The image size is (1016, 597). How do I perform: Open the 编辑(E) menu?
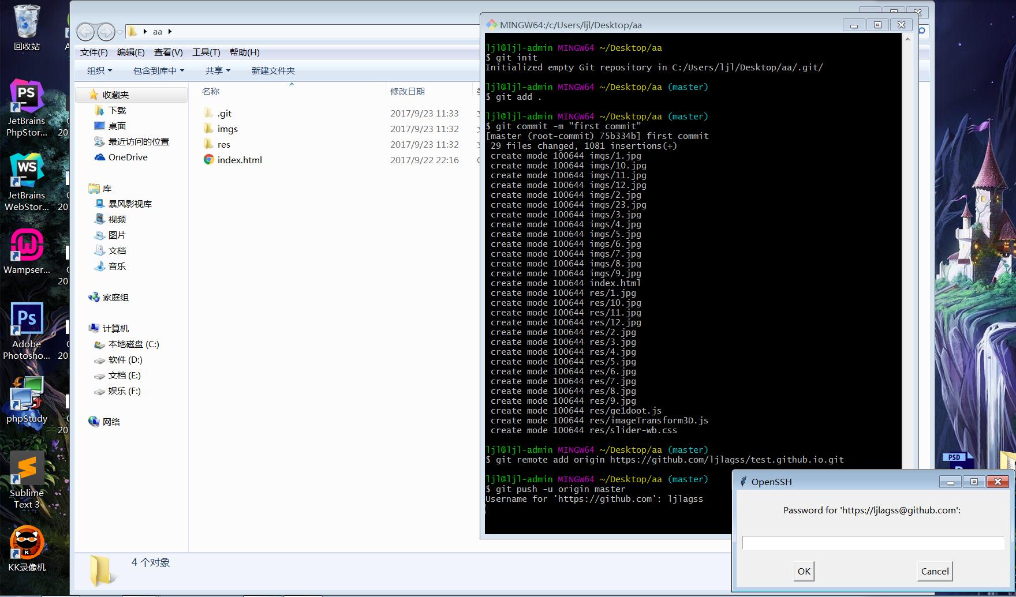point(131,52)
